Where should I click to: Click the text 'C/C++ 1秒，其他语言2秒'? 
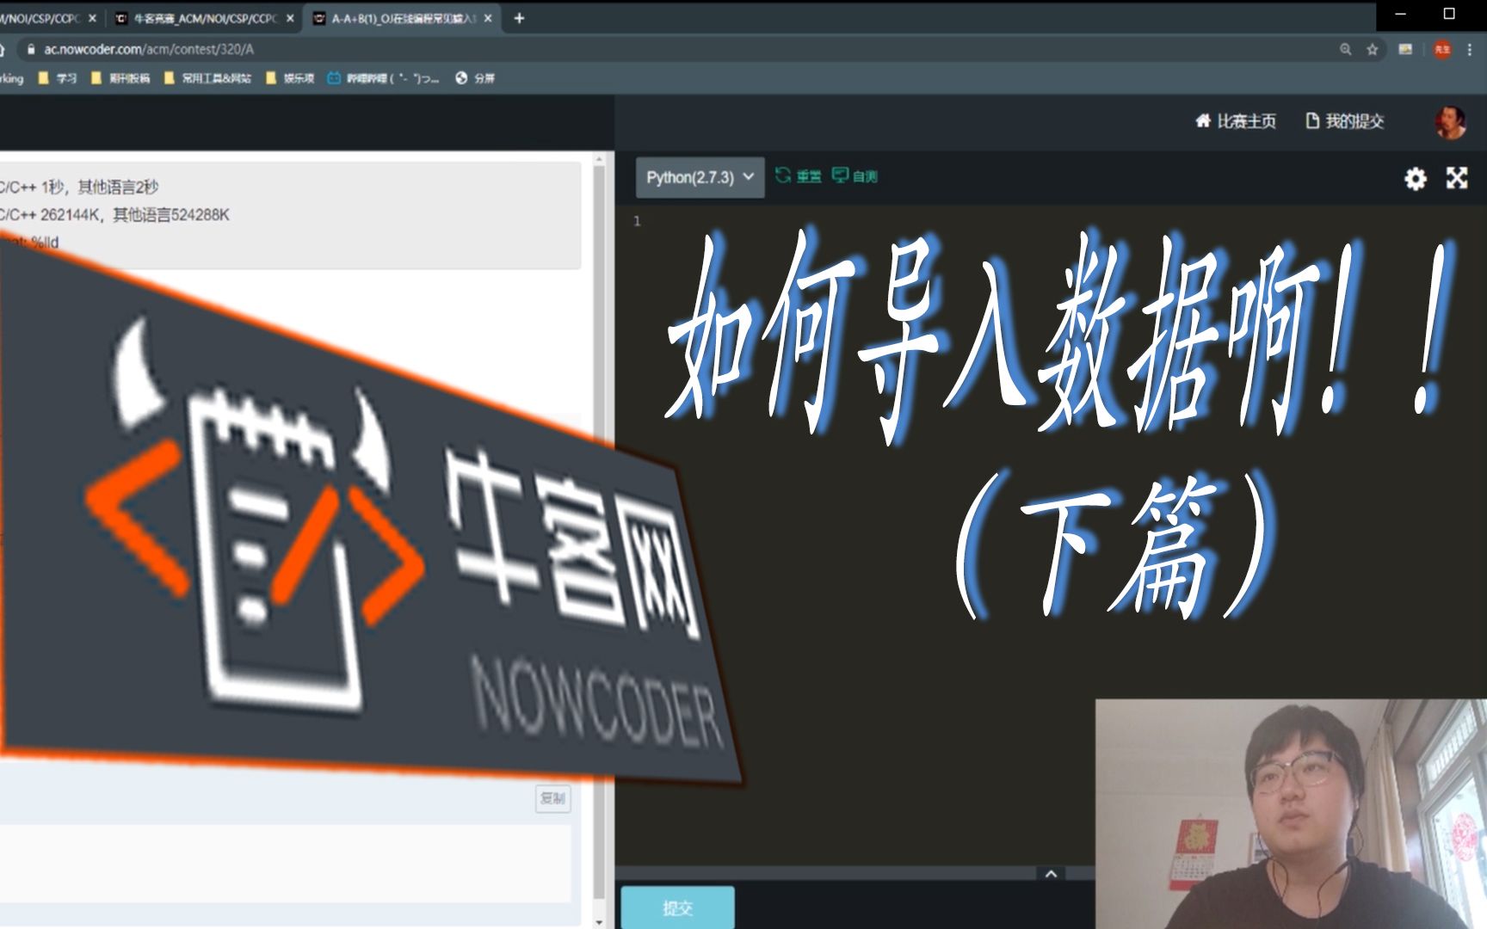tap(79, 187)
